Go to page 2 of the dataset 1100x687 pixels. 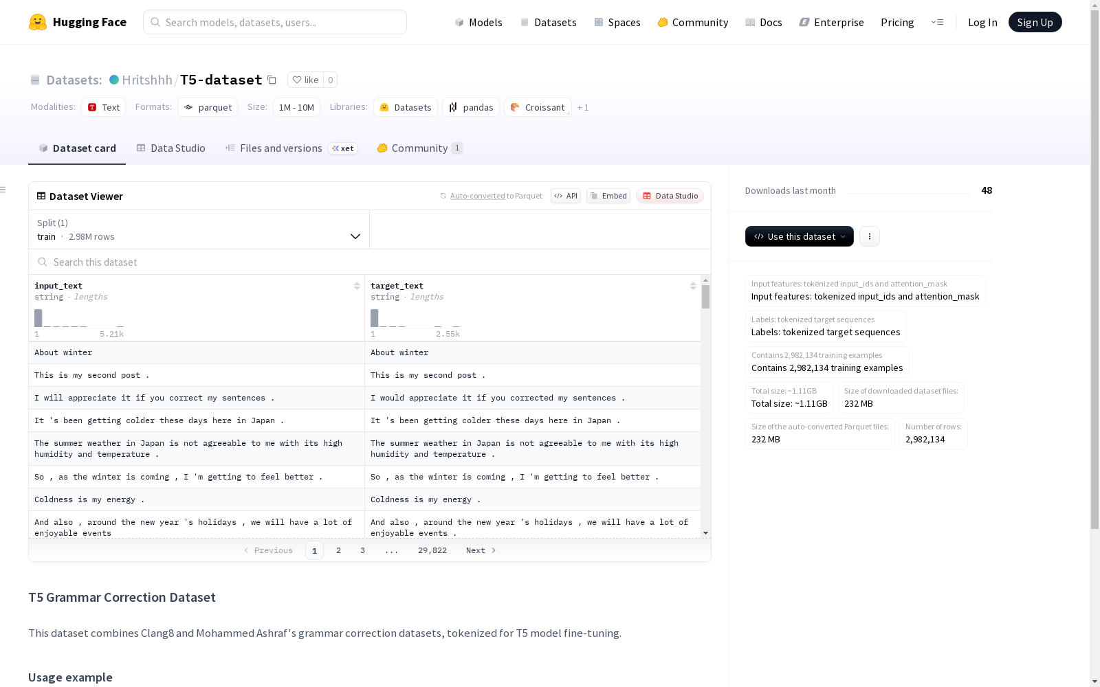[x=338, y=550]
